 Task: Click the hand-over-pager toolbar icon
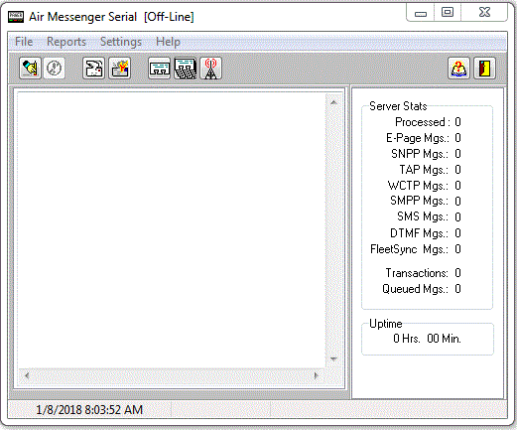(93, 69)
